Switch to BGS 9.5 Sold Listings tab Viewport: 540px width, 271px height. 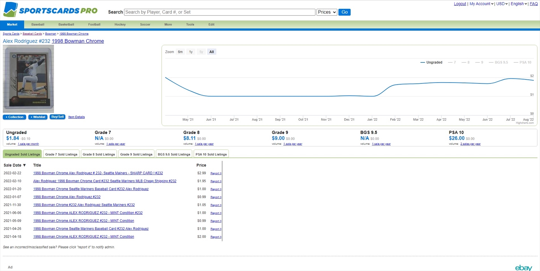pos(174,154)
